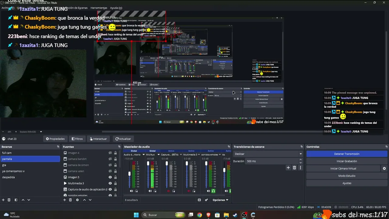This screenshot has width=389, height=219.
Task: Open Brave browser from the taskbar
Action: pyautogui.click(x=208, y=215)
